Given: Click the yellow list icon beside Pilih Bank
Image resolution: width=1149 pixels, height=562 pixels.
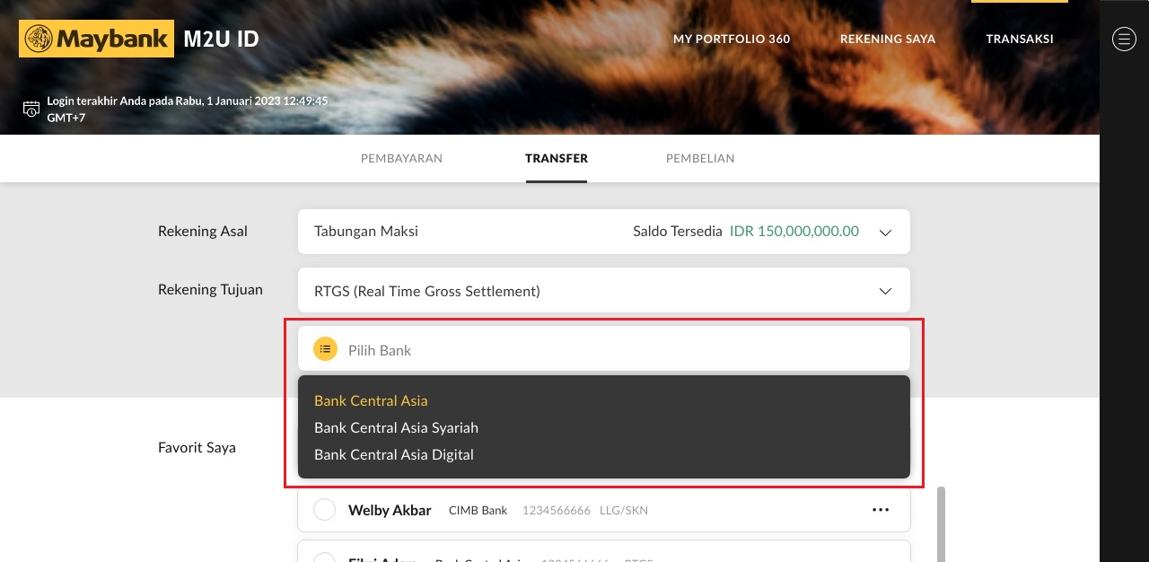Looking at the screenshot, I should 325,349.
